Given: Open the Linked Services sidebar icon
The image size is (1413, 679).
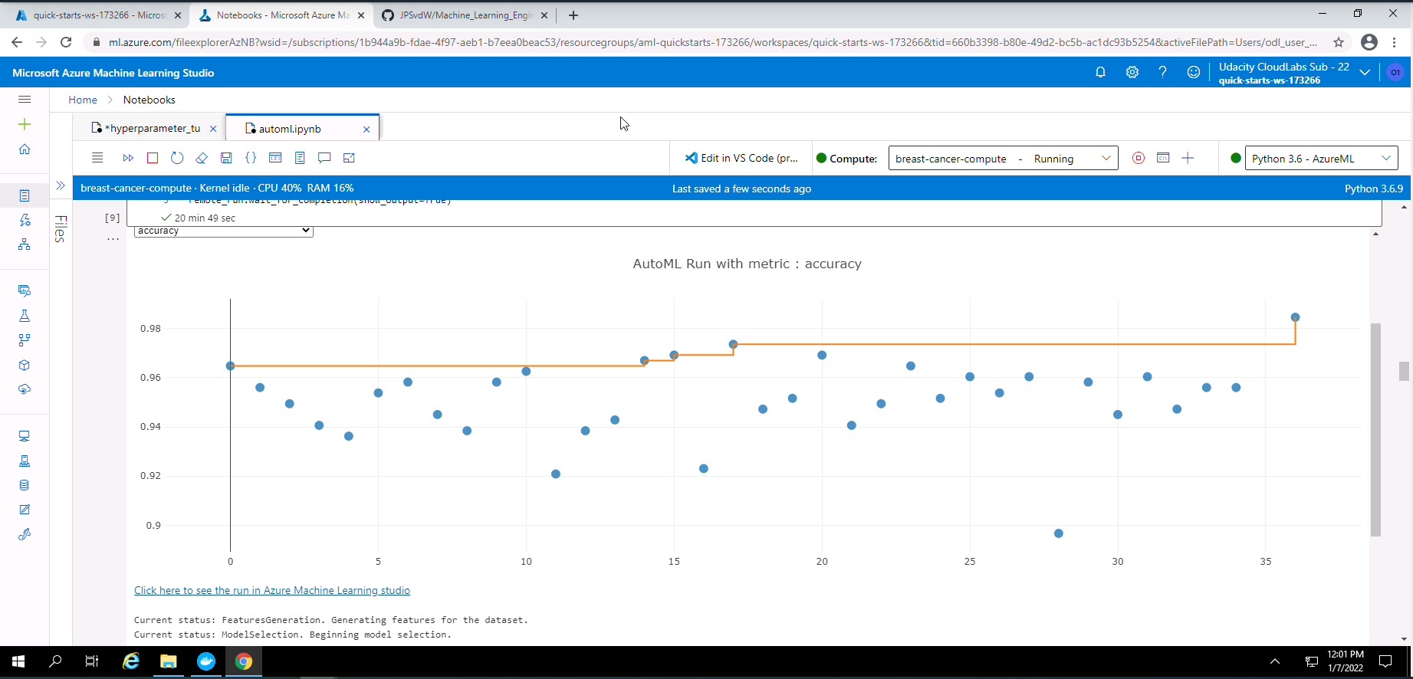Looking at the screenshot, I should tap(25, 534).
